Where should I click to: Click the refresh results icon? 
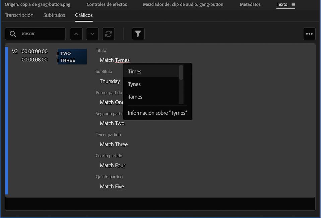109,34
